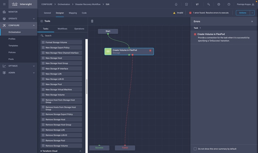Select New Storage Virtual Machine task
The height and width of the screenshot is (153, 258).
(61, 90)
